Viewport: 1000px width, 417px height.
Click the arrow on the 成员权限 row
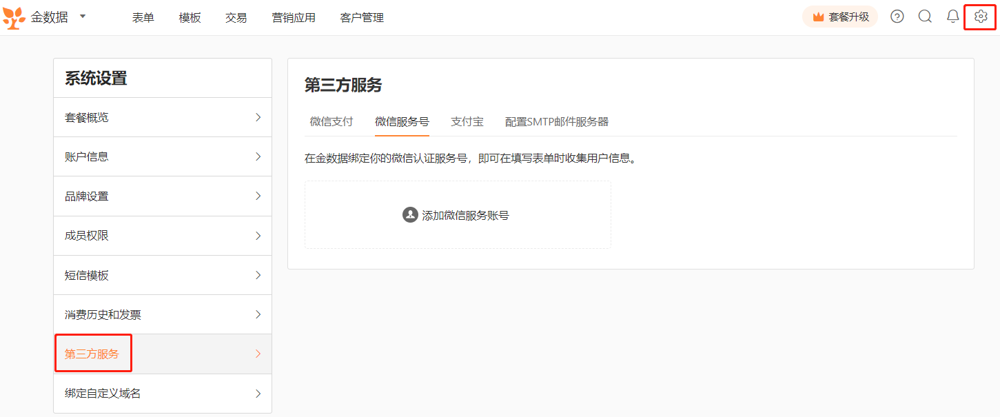(258, 236)
